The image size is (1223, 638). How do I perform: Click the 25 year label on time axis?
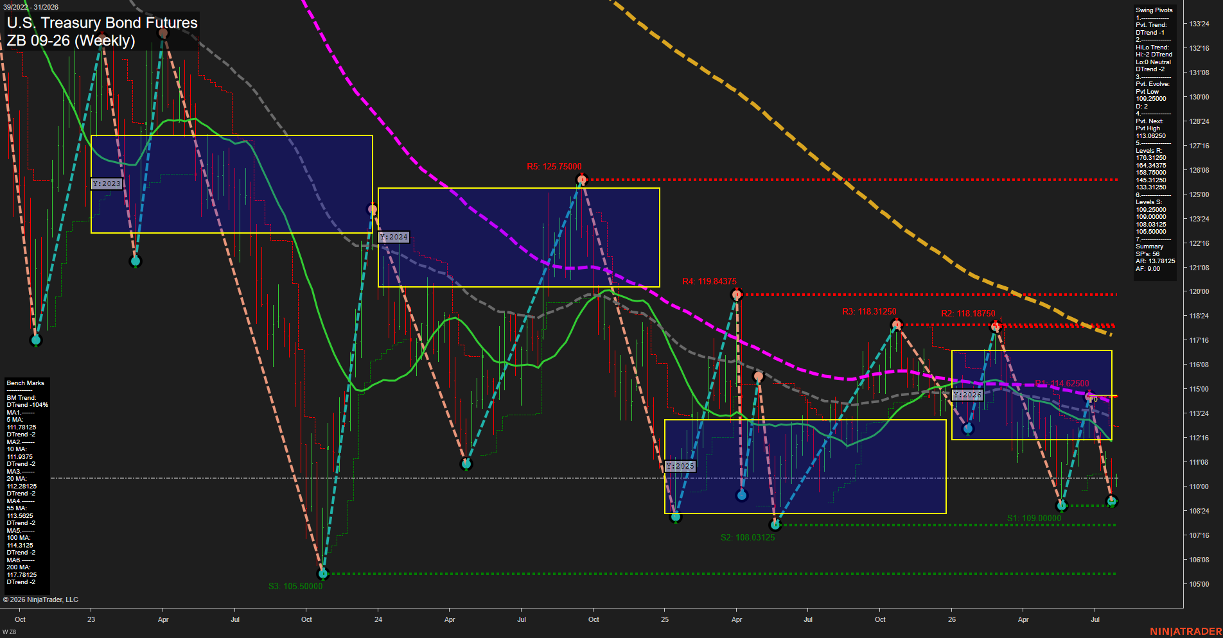point(665,619)
